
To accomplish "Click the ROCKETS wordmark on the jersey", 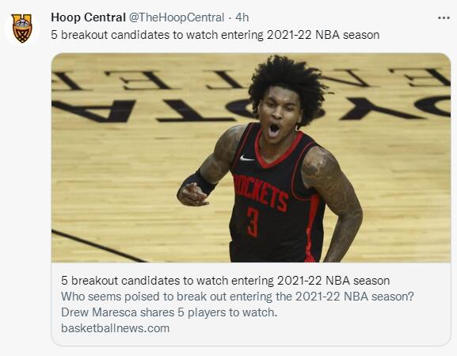I will coord(261,192).
